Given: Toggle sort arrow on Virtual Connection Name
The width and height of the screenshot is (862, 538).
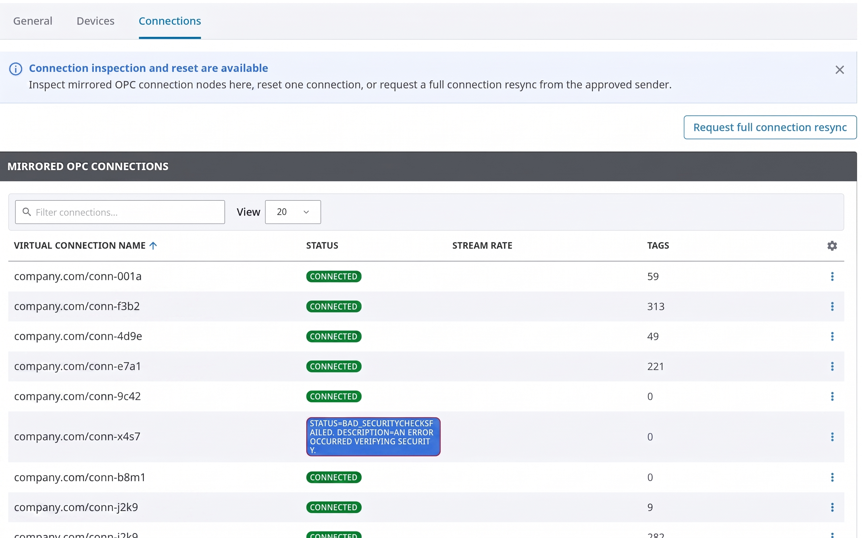Looking at the screenshot, I should (x=153, y=246).
